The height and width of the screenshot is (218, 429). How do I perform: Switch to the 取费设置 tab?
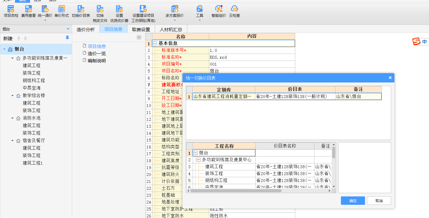click(x=141, y=29)
